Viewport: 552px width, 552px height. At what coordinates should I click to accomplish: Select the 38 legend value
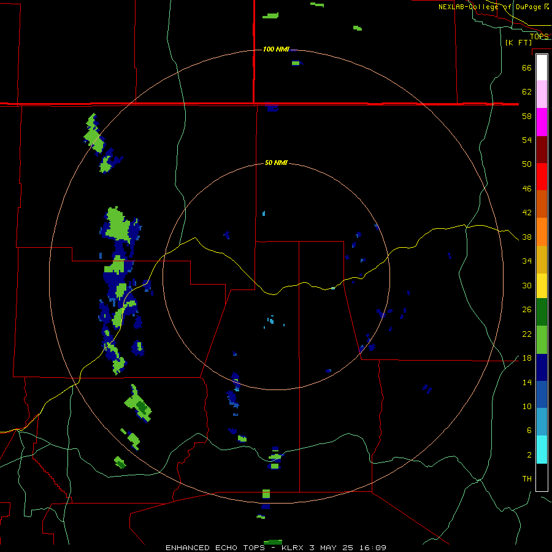[527, 237]
